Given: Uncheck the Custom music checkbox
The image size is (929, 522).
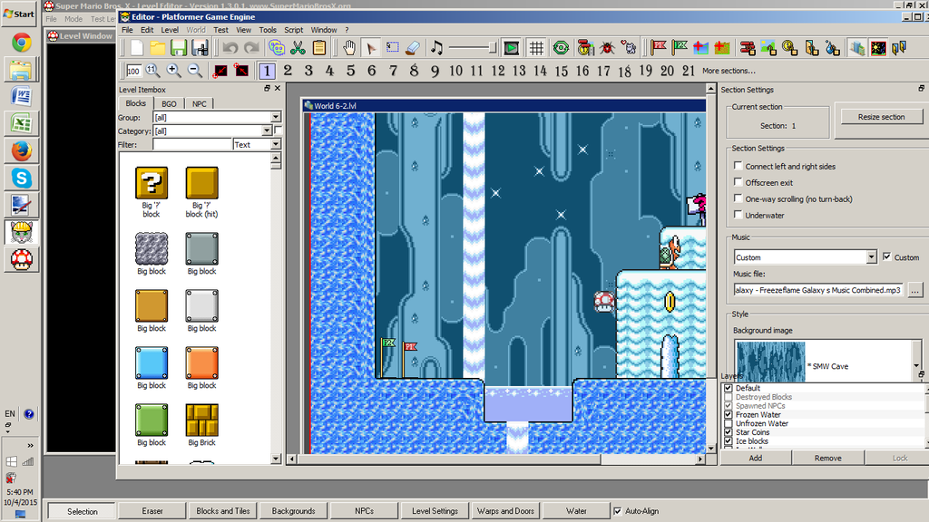Looking at the screenshot, I should click(x=886, y=256).
